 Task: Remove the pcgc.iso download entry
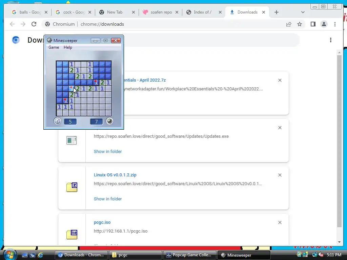click(280, 222)
